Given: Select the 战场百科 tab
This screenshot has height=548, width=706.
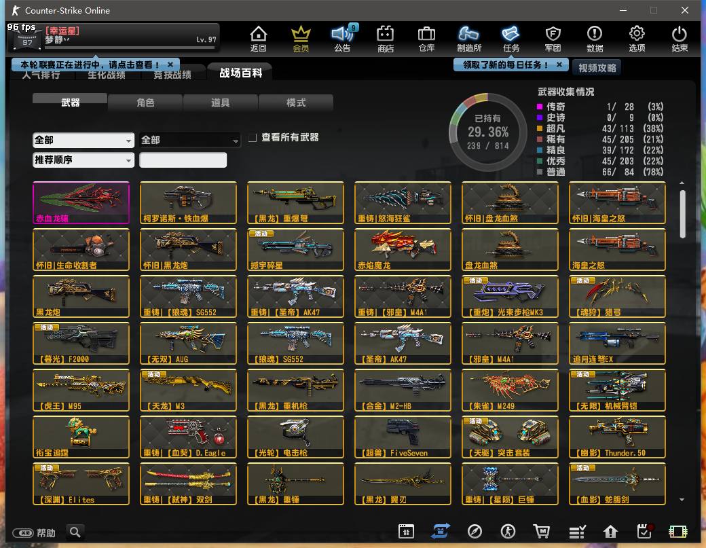Looking at the screenshot, I should [240, 73].
